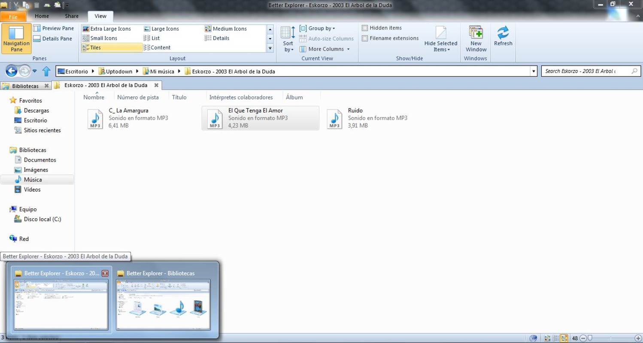Open the navigation history dropdown arrow

35,71
